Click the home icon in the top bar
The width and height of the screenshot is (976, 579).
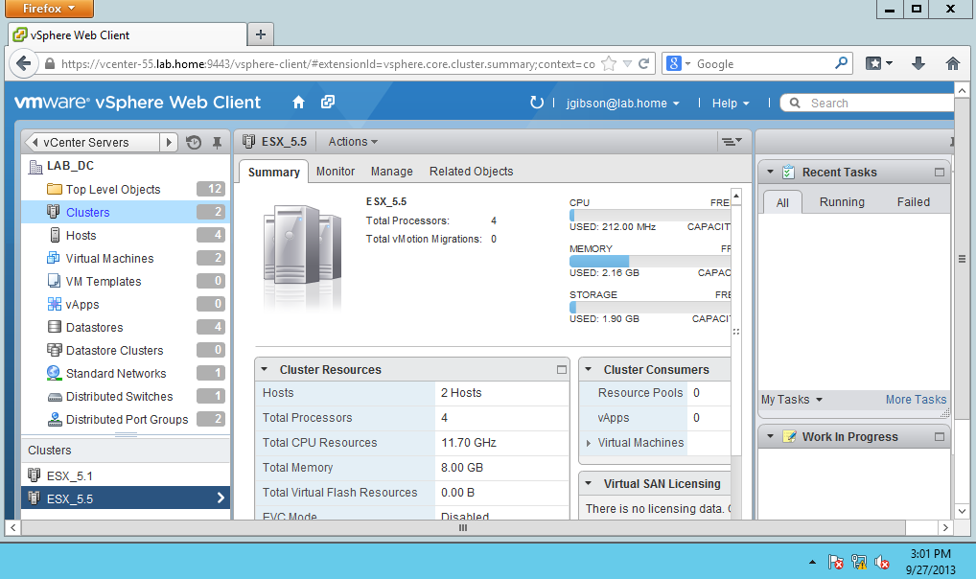[x=297, y=101]
